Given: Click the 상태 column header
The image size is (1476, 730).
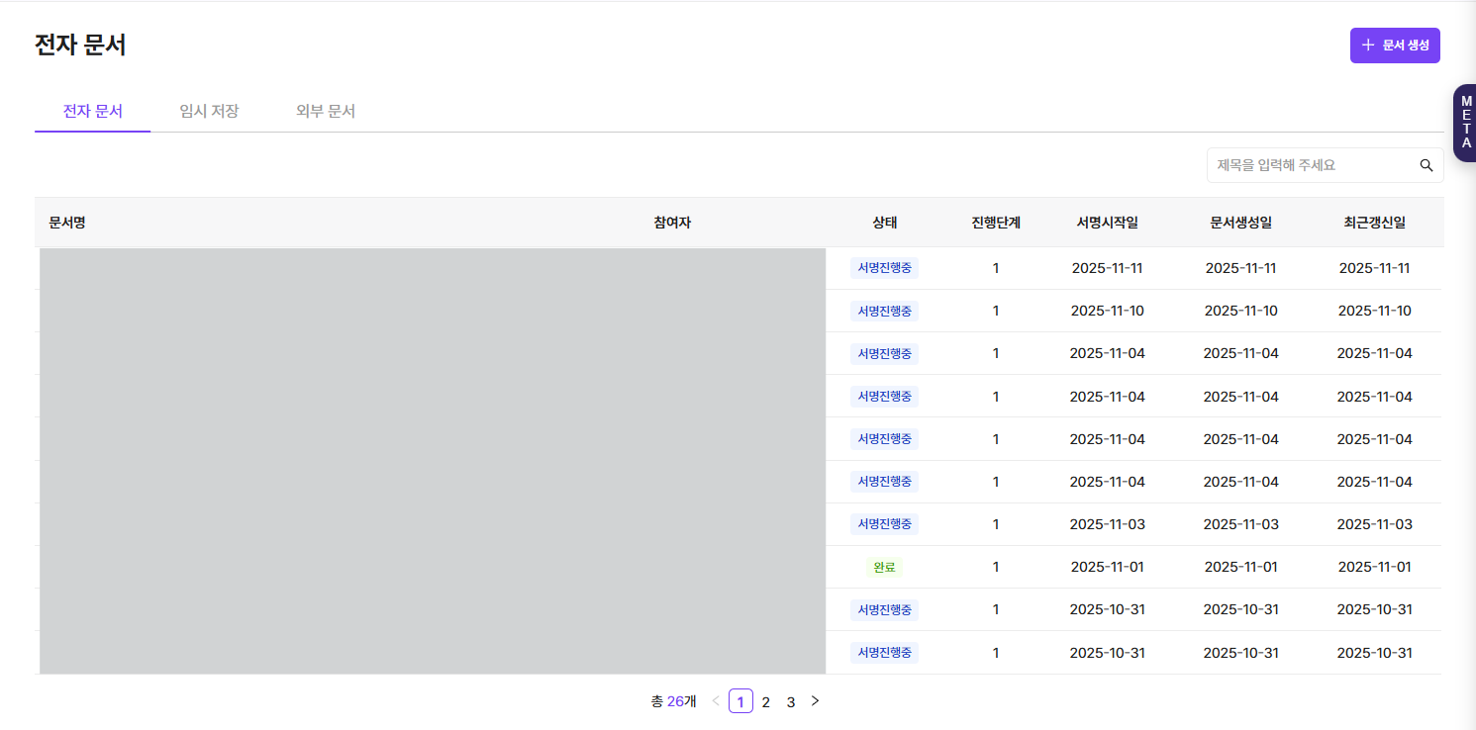Looking at the screenshot, I should [884, 223].
